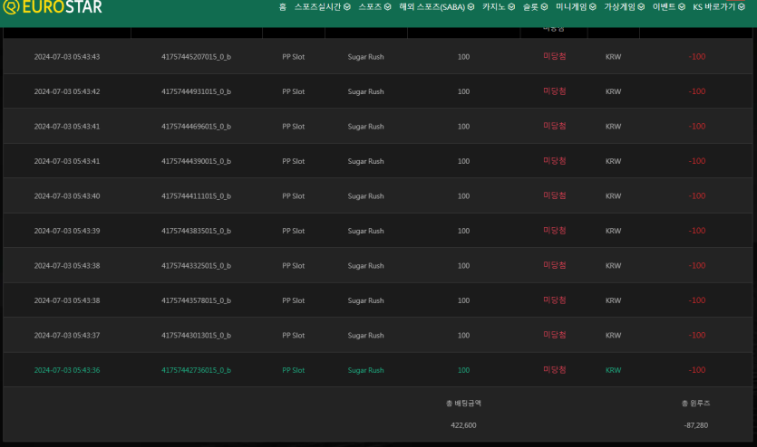
Task: Click the total bet value 422,600
Action: click(463, 425)
